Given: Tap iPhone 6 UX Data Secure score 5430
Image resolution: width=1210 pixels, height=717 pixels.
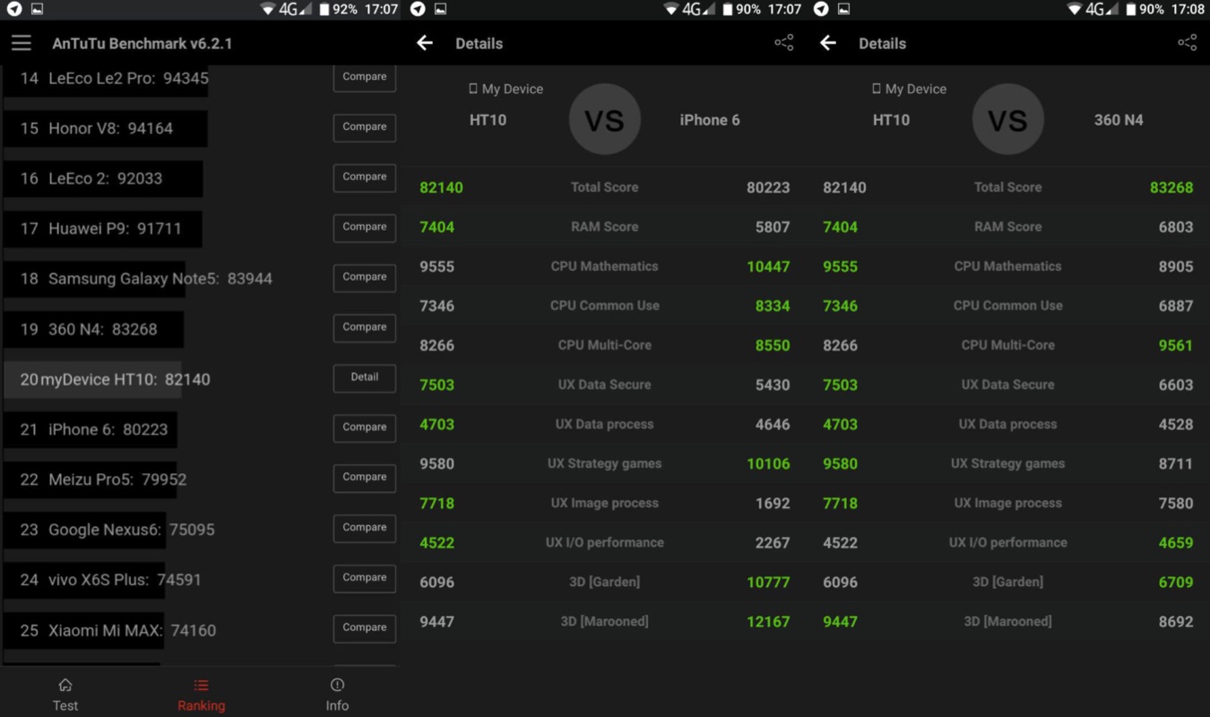Looking at the screenshot, I should pos(773,384).
